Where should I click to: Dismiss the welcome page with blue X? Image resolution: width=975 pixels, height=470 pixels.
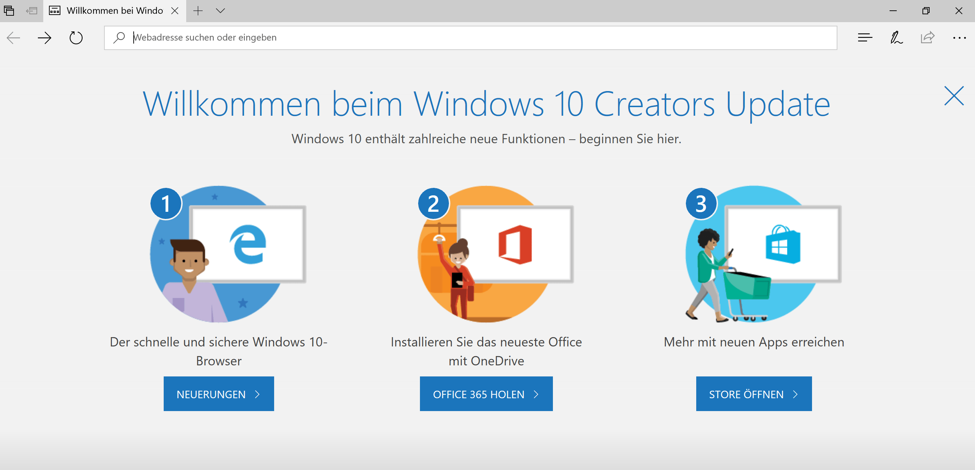tap(954, 96)
